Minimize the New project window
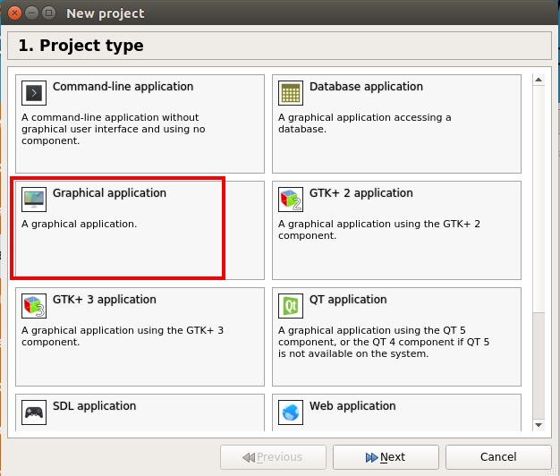Image resolution: width=560 pixels, height=476 pixels. (x=32, y=13)
